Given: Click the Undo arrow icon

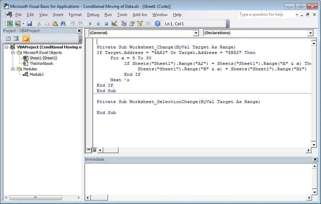Looking at the screenshot, I should coord(72,24).
